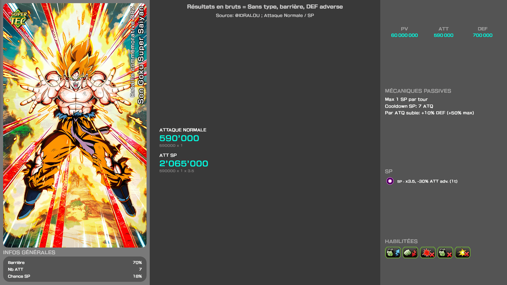The height and width of the screenshot is (285, 507).
Task: Click the fist with red down-arrow ability icon
Action: (410, 253)
